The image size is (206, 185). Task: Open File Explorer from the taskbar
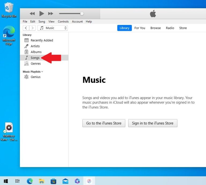pyautogui.click(x=42, y=181)
